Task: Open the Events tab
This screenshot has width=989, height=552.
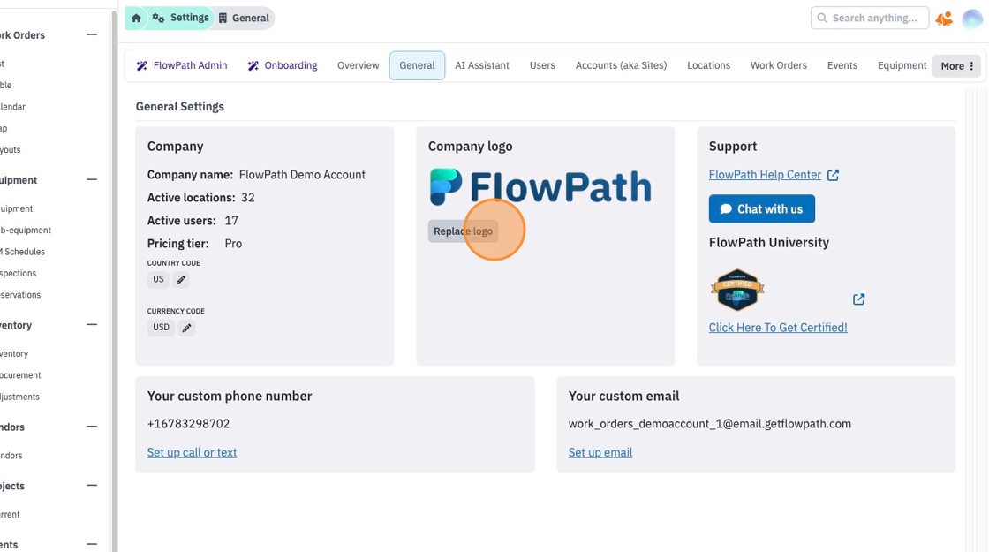Action: tap(842, 65)
